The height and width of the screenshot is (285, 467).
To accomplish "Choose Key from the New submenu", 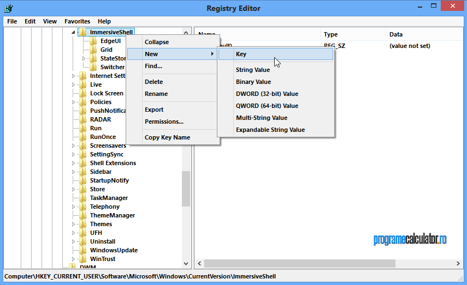I will 276,54.
